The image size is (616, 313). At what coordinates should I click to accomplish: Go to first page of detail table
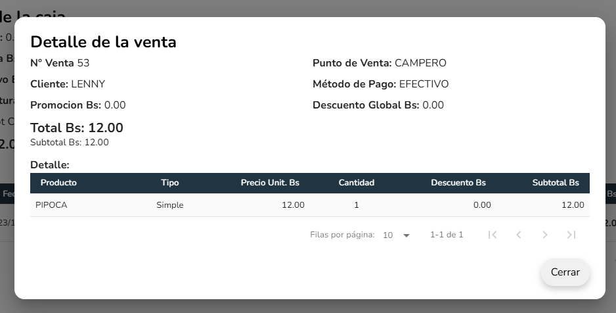click(493, 235)
